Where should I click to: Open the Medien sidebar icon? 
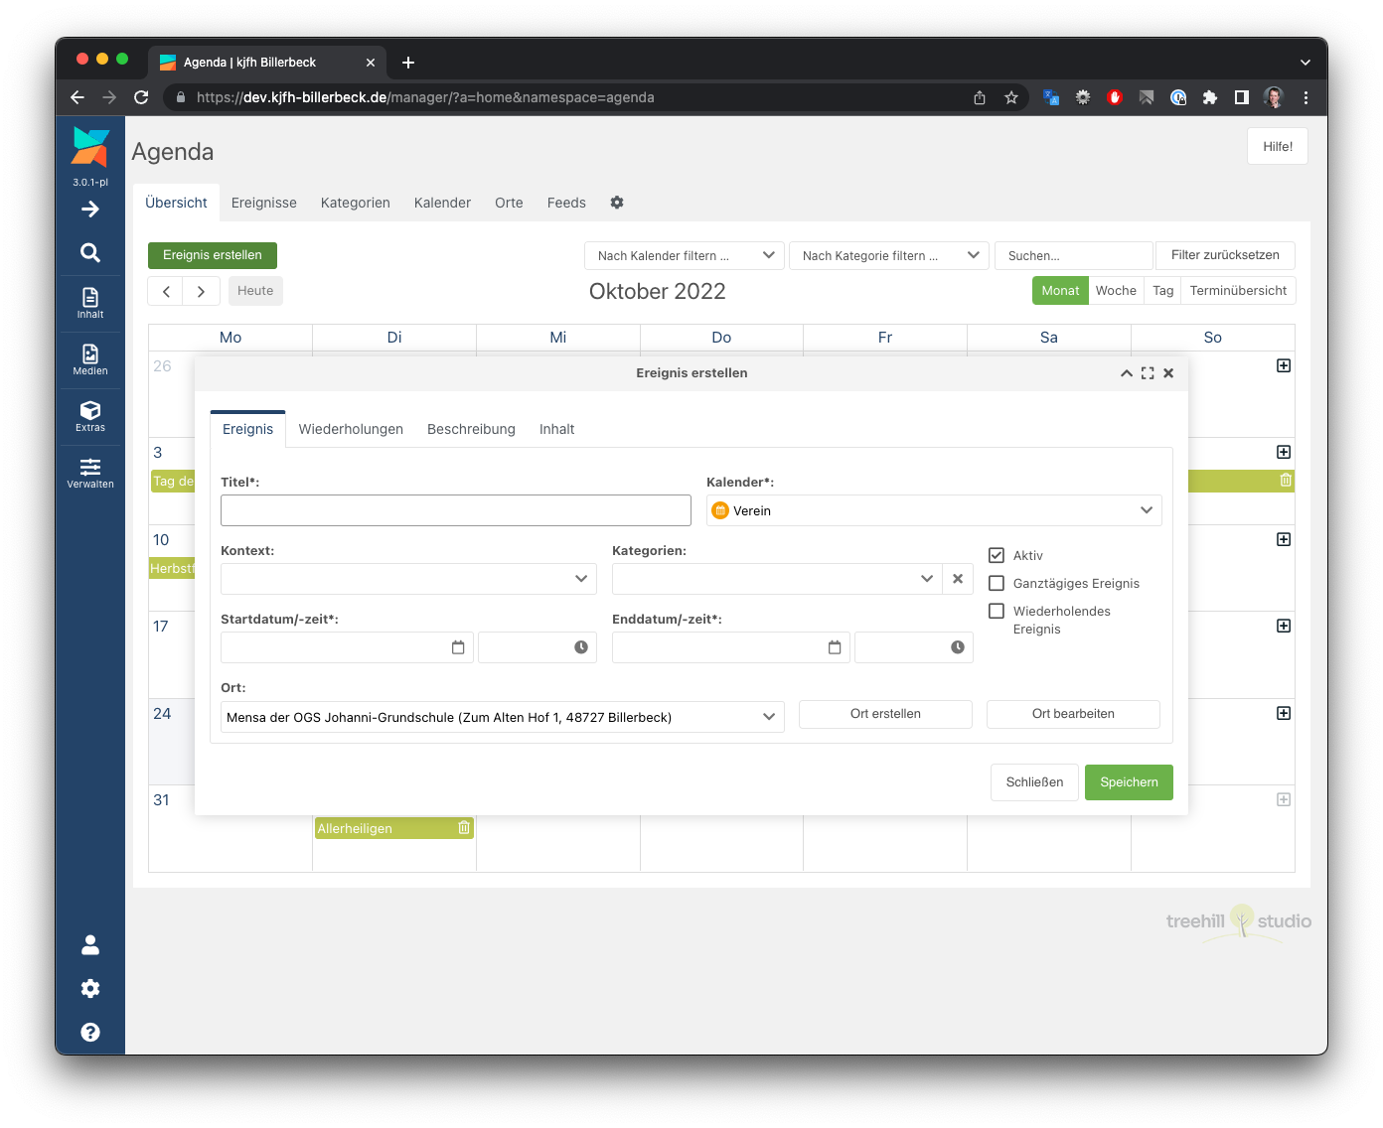(90, 359)
